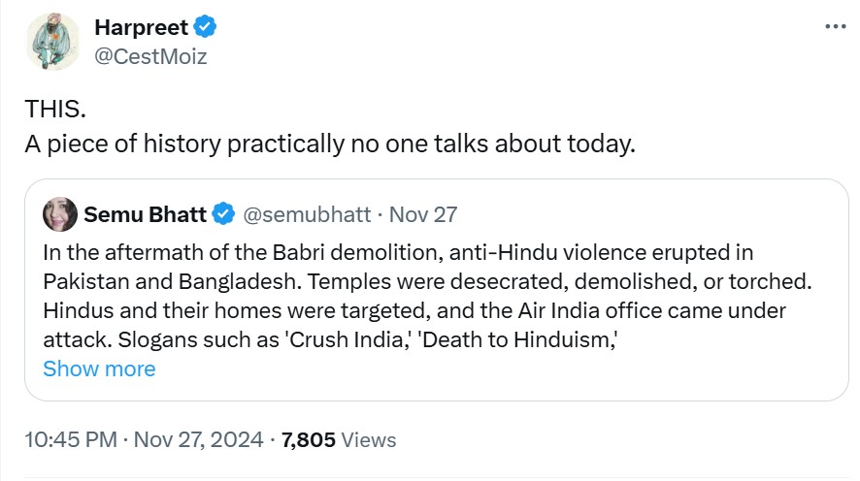
Task: Click Harpreet's profile avatar
Action: [x=53, y=43]
